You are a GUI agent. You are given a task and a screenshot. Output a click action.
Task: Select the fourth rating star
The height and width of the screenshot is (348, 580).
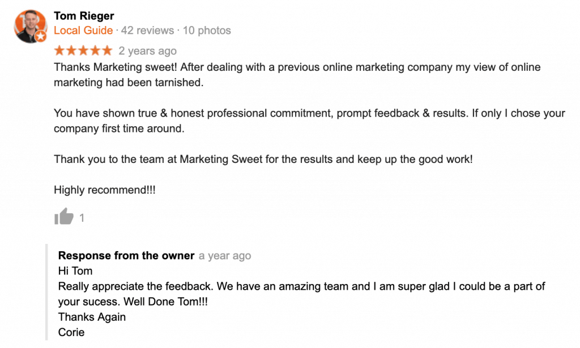pos(95,50)
